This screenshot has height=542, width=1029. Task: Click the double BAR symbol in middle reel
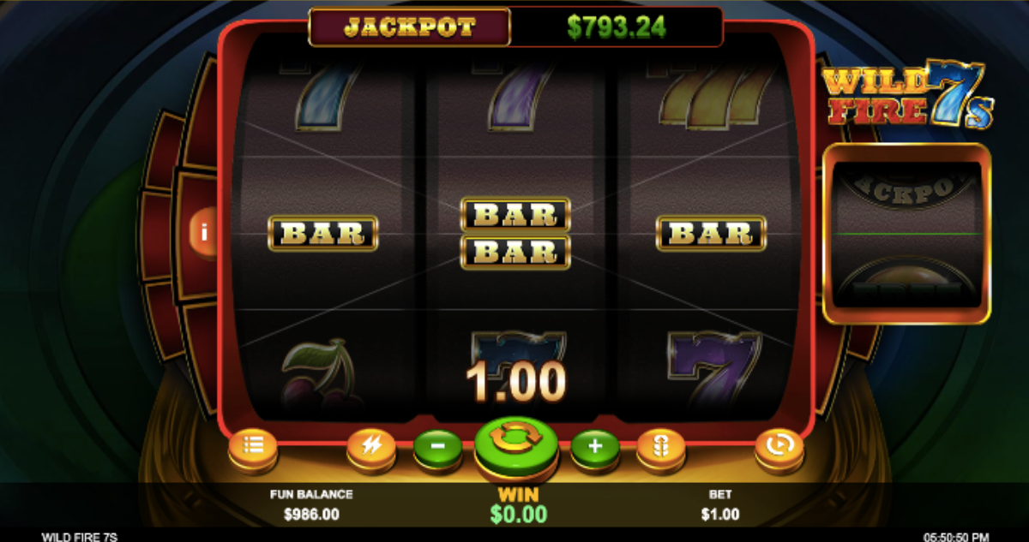click(x=515, y=233)
